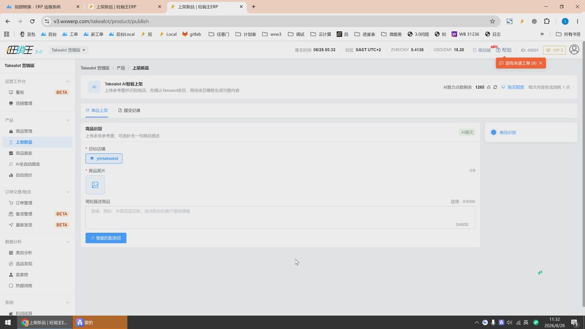The image size is (585, 329).
Task: Open the 您有未读工单 (9) notification
Action: point(518,63)
